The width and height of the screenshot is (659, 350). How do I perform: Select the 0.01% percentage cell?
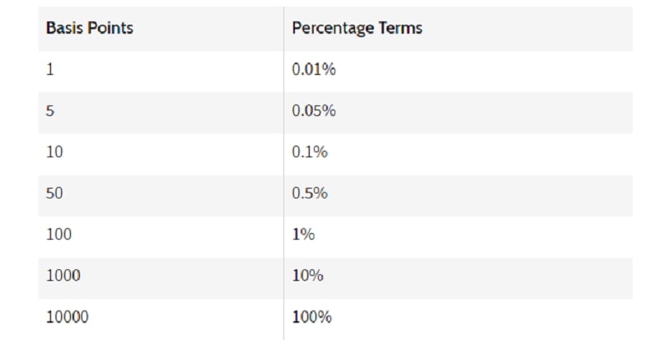coord(314,70)
